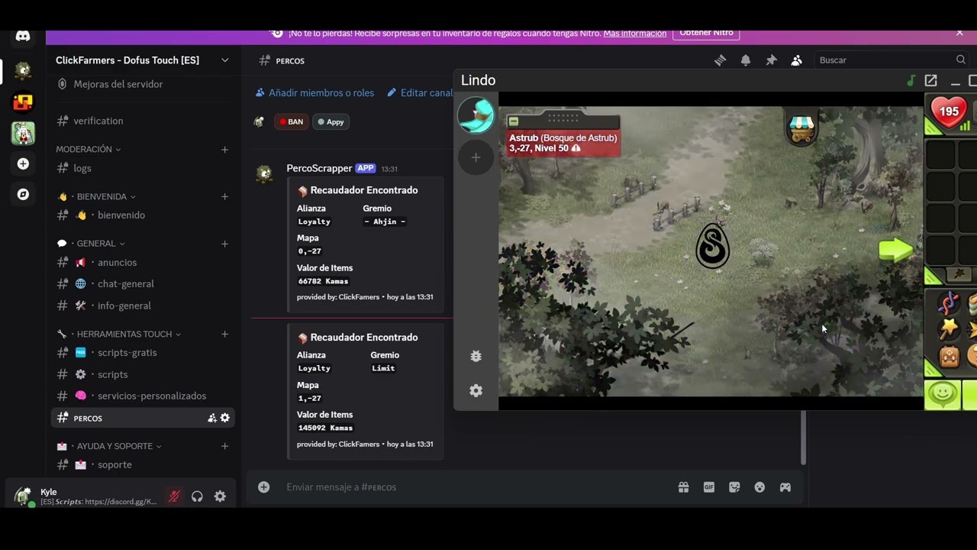This screenshot has height=550, width=977.
Task: Click Obtener Nitro button
Action: (706, 34)
